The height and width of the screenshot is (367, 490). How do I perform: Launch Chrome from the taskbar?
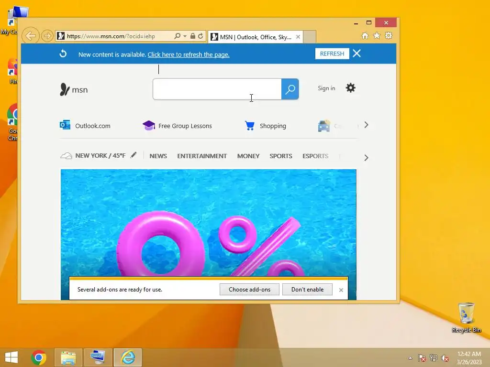39,357
